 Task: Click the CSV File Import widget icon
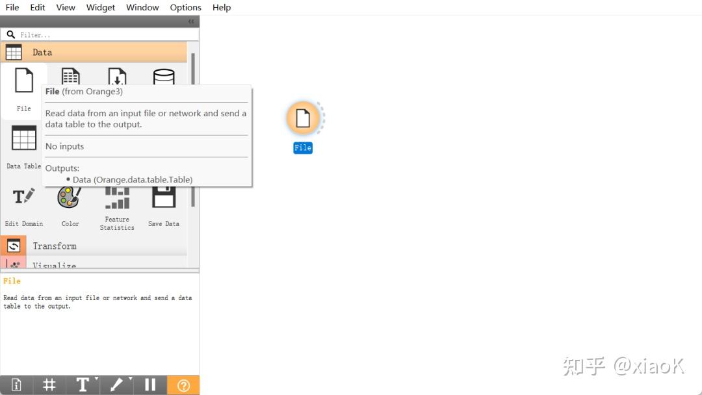(x=70, y=76)
